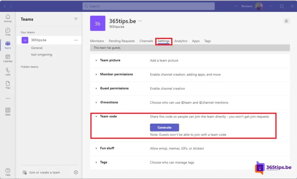Click the Join or create a team icon
Image resolution: width=297 pixels, height=179 pixels.
pos(25,172)
